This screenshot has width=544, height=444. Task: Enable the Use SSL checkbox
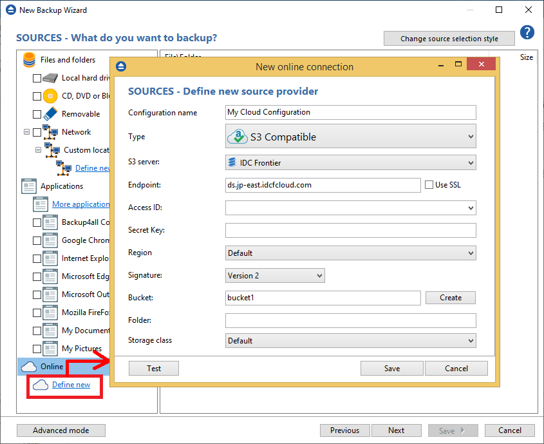tap(429, 185)
